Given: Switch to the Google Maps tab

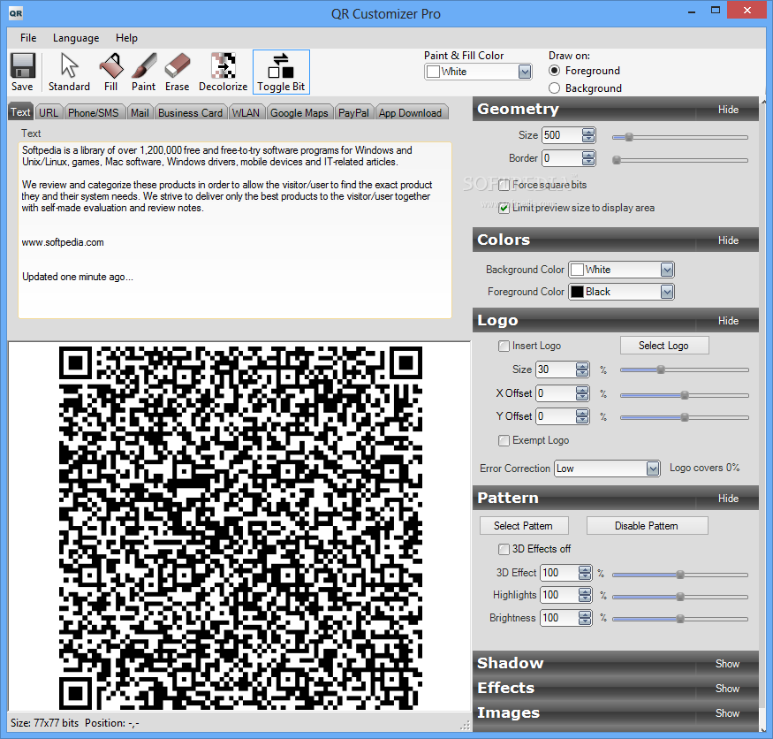Looking at the screenshot, I should coord(299,113).
